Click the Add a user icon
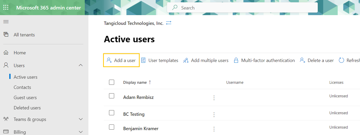Image resolution: width=360 pixels, height=135 pixels. 109,60
